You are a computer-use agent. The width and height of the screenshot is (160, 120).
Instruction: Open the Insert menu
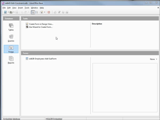21,8
